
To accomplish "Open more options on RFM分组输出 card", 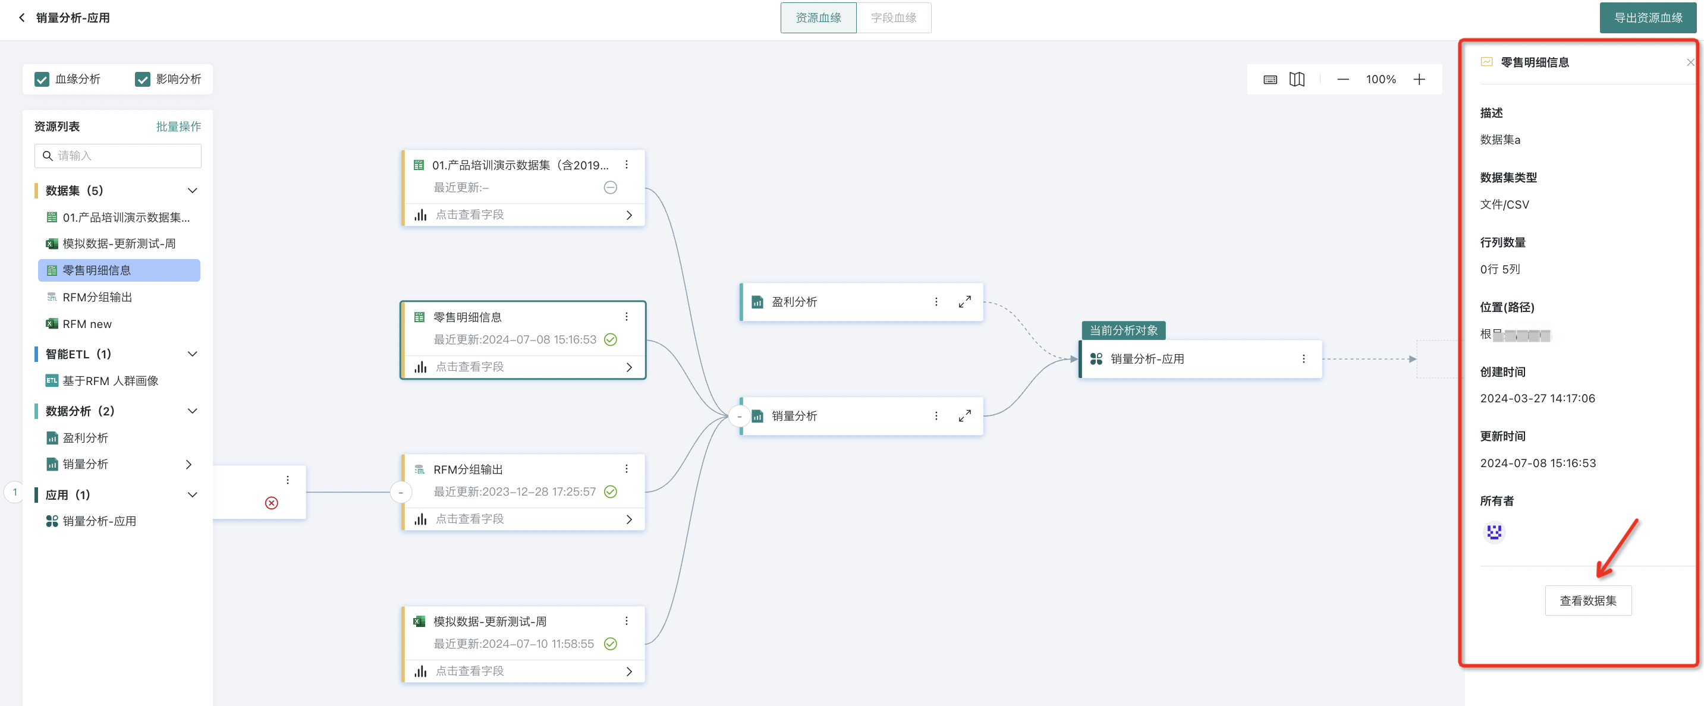I will coord(627,469).
